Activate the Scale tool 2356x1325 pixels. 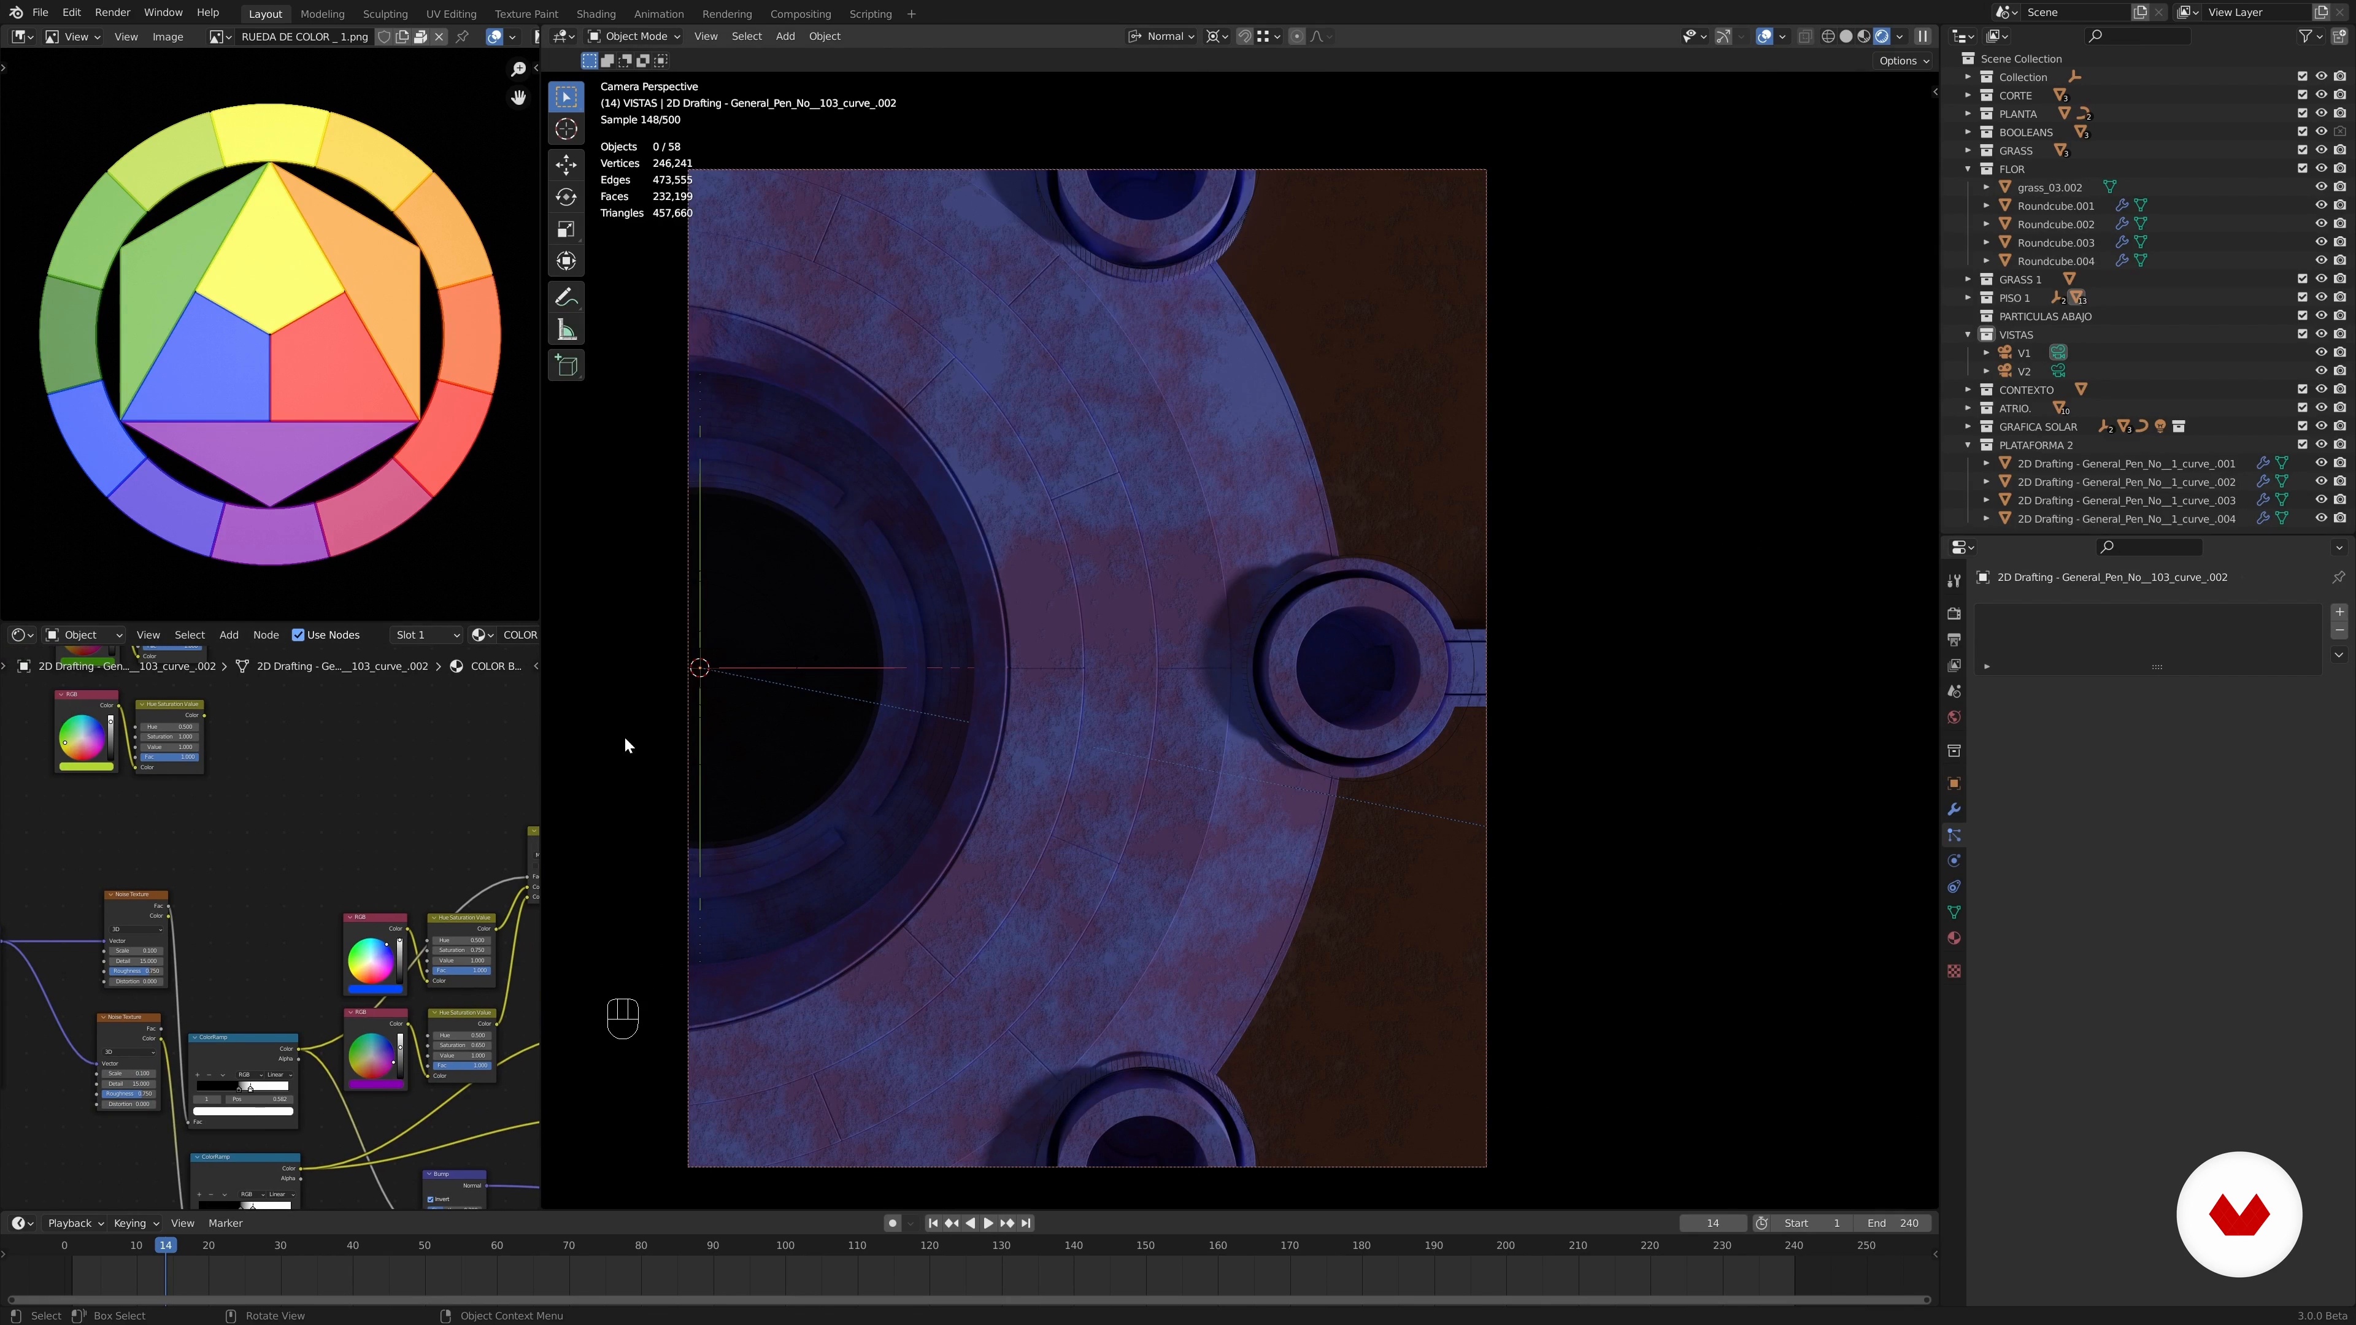566,229
